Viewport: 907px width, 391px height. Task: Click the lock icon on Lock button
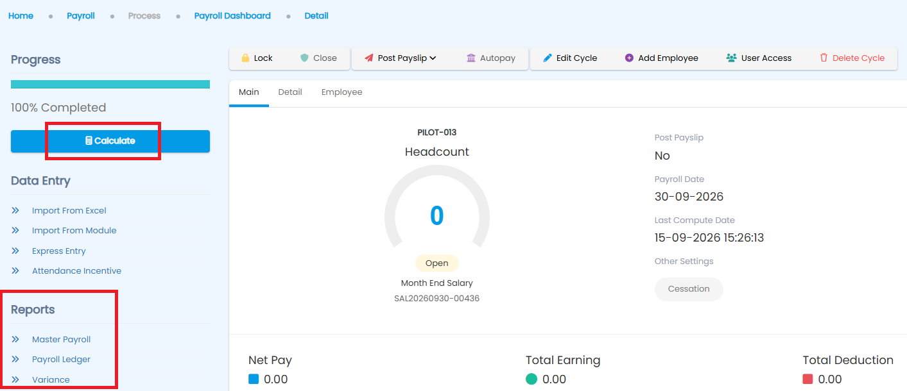245,58
